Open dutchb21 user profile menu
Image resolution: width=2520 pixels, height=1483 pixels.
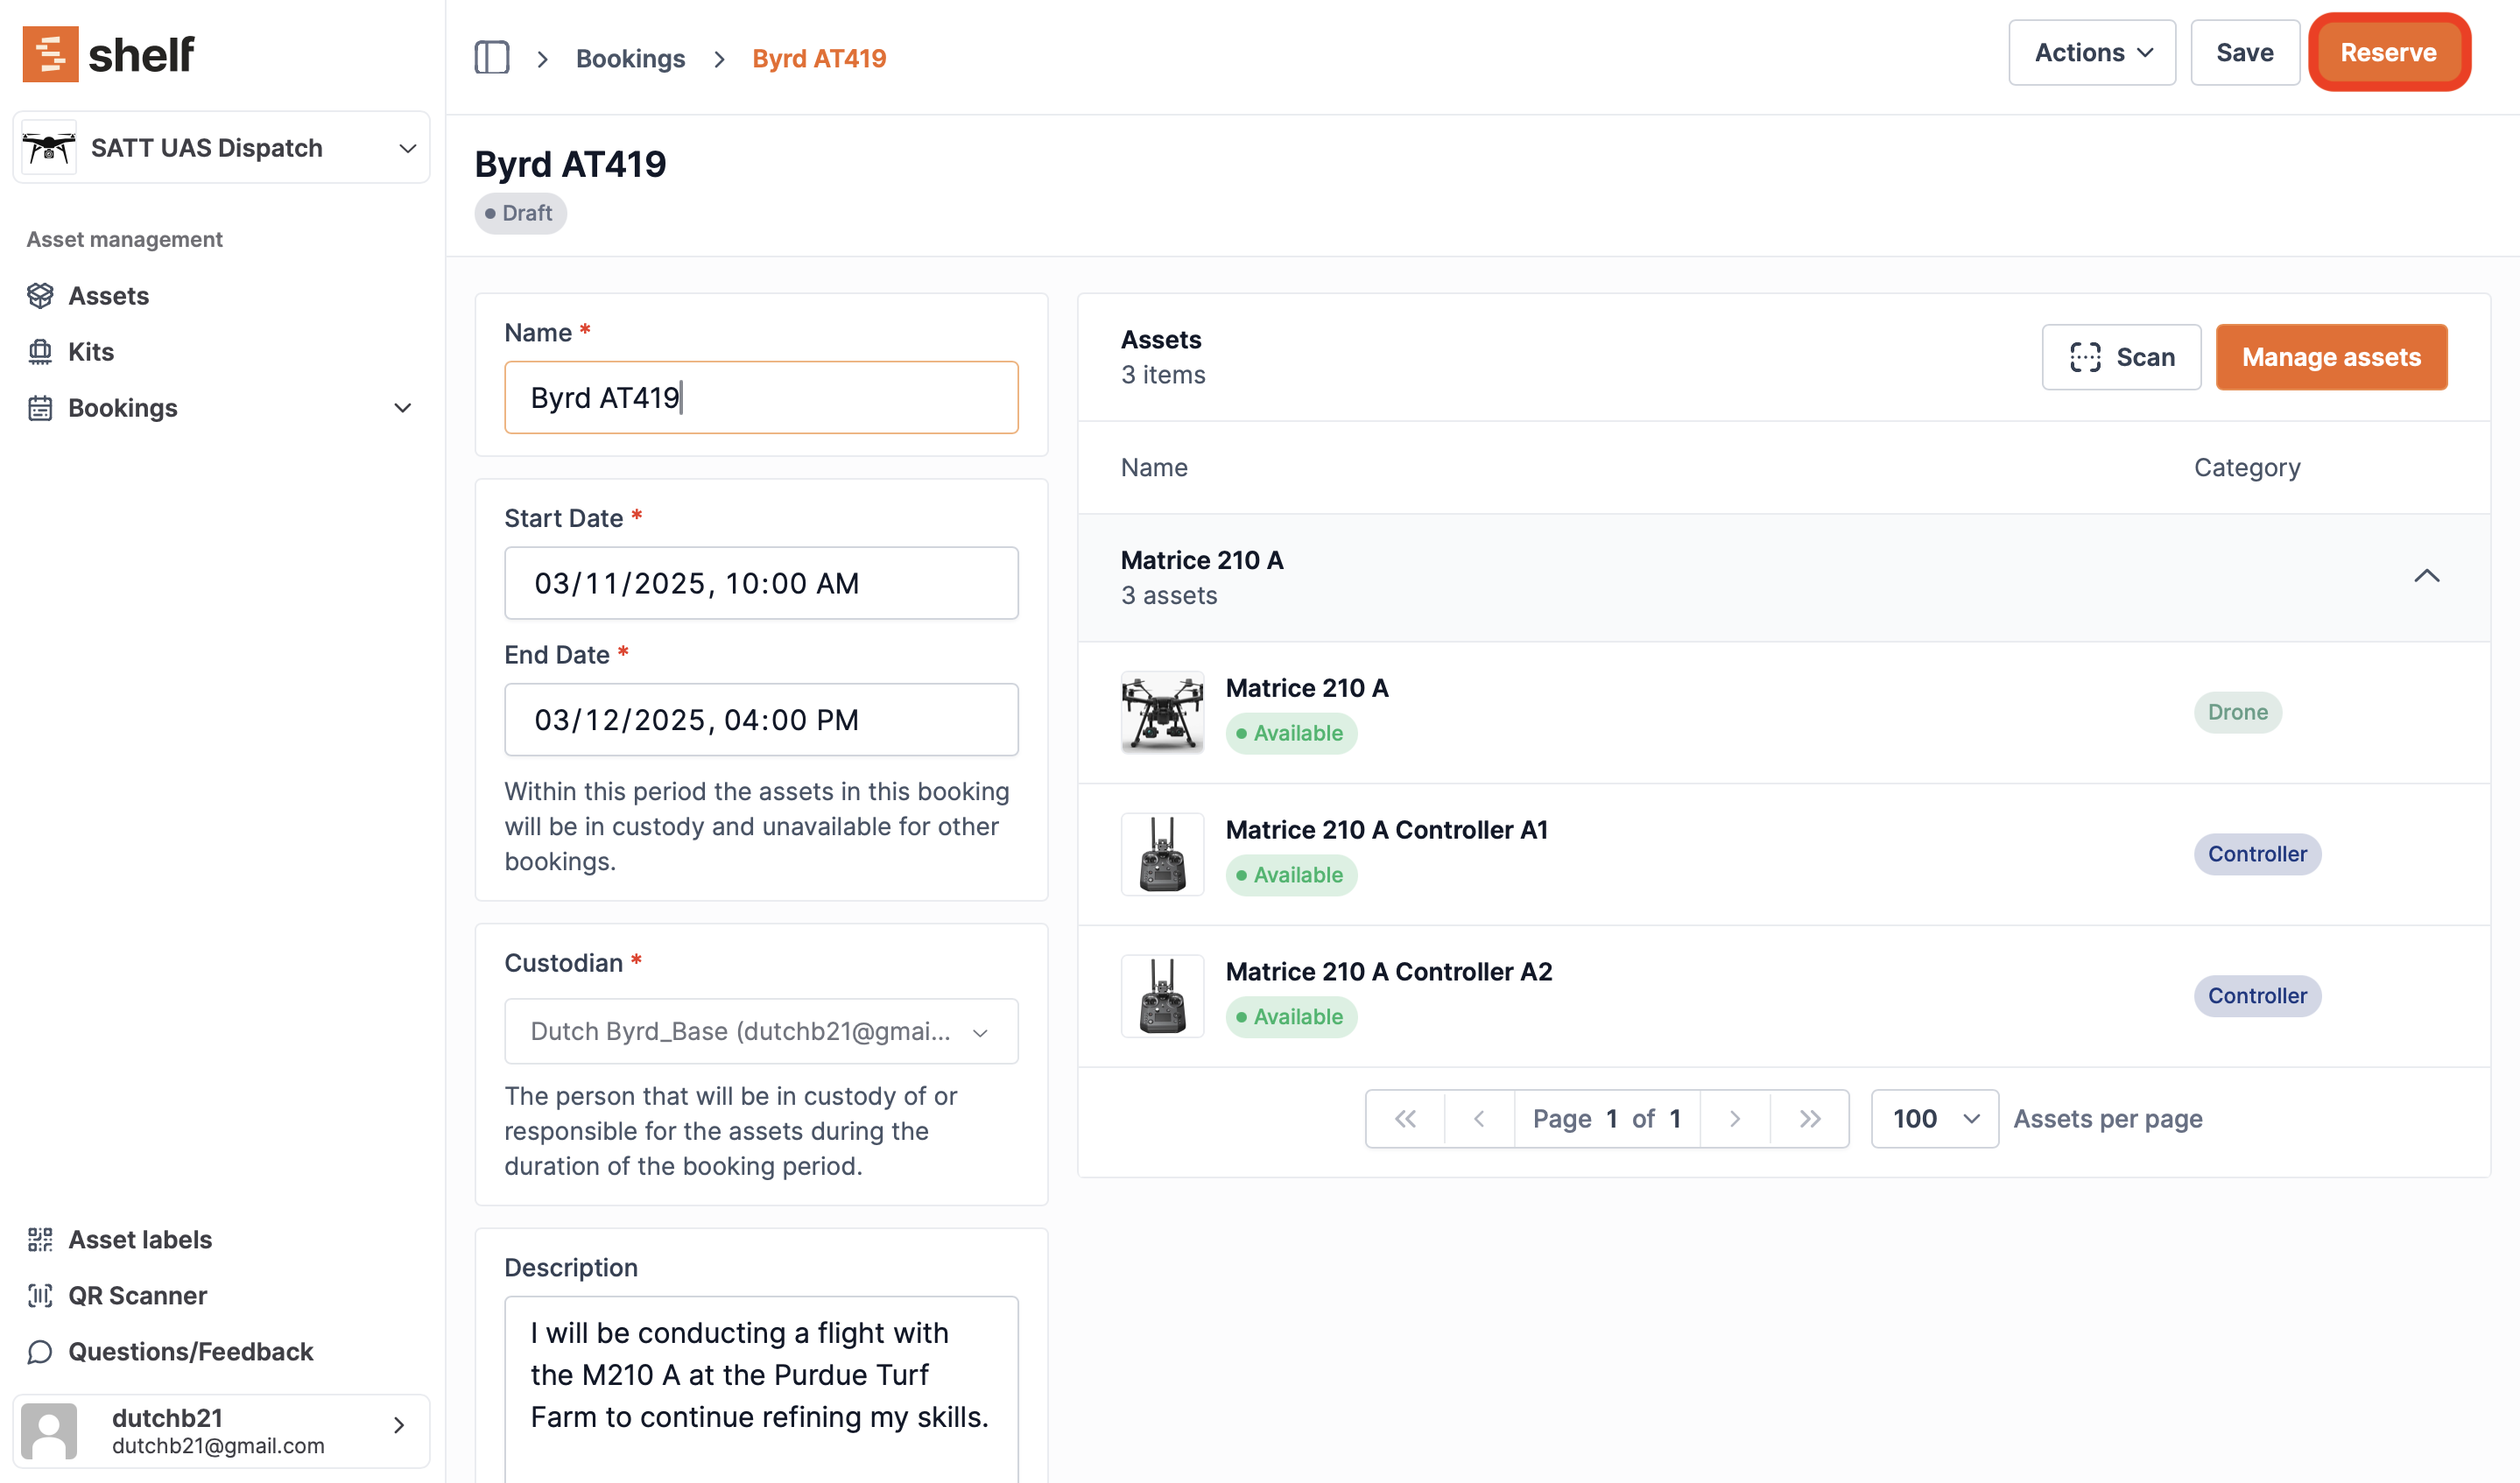[x=221, y=1430]
